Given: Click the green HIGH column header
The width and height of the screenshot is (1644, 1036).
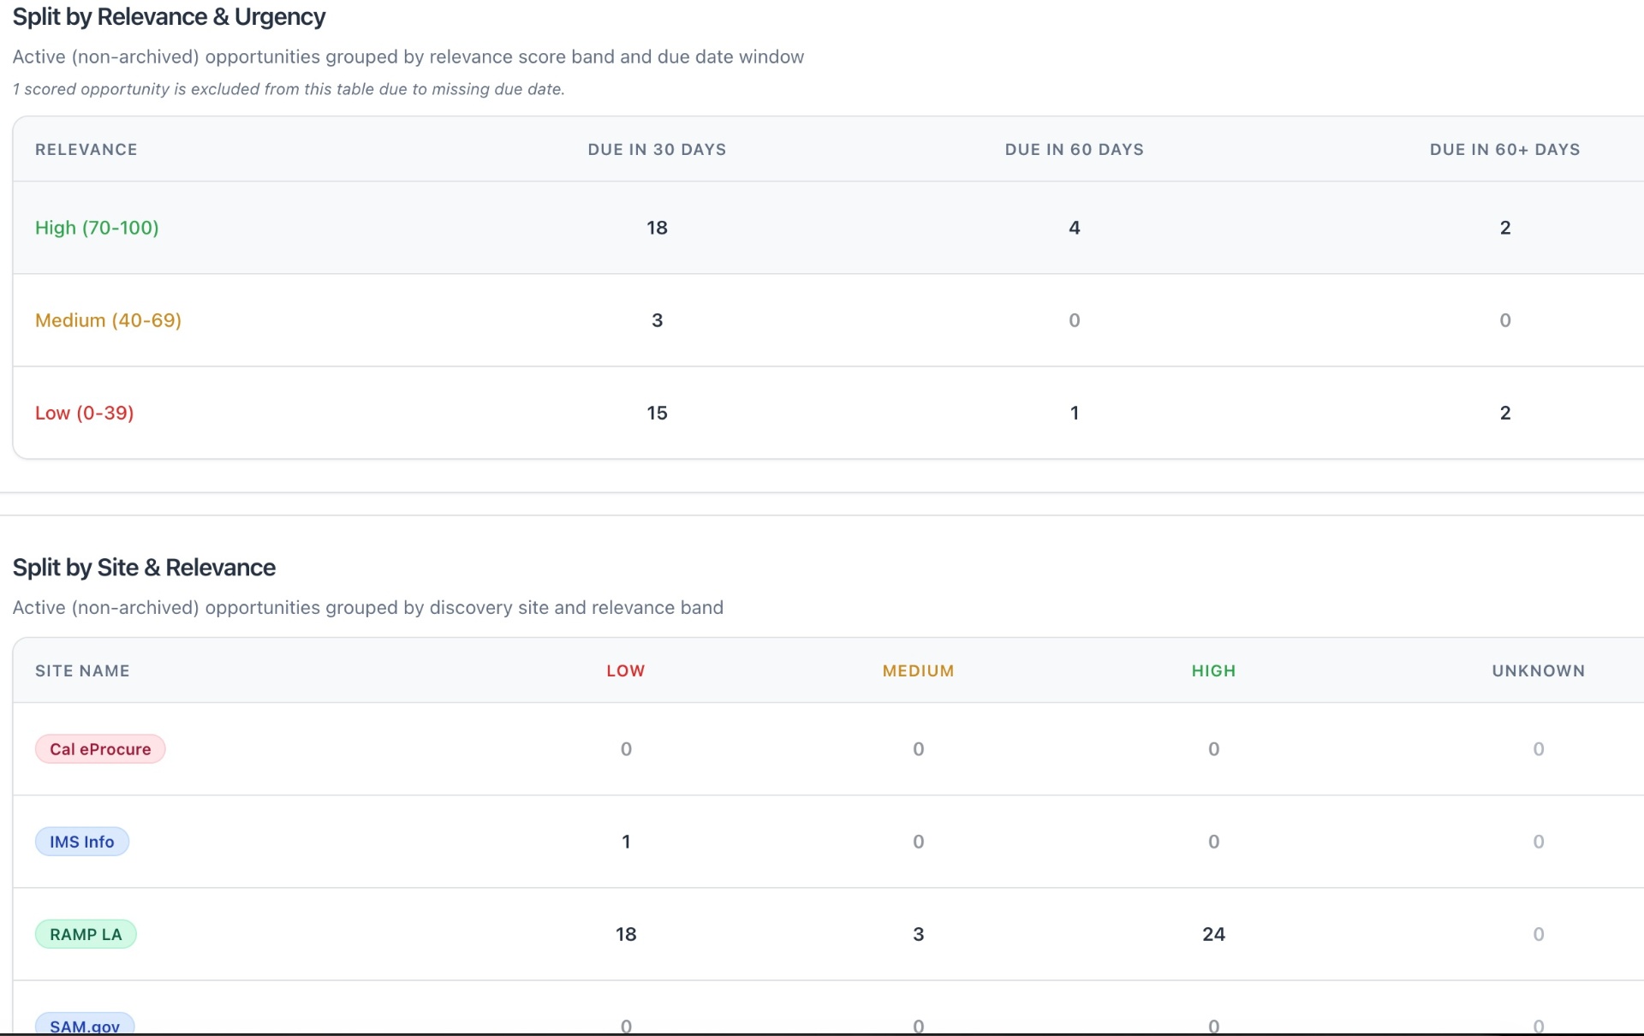Looking at the screenshot, I should coord(1213,670).
